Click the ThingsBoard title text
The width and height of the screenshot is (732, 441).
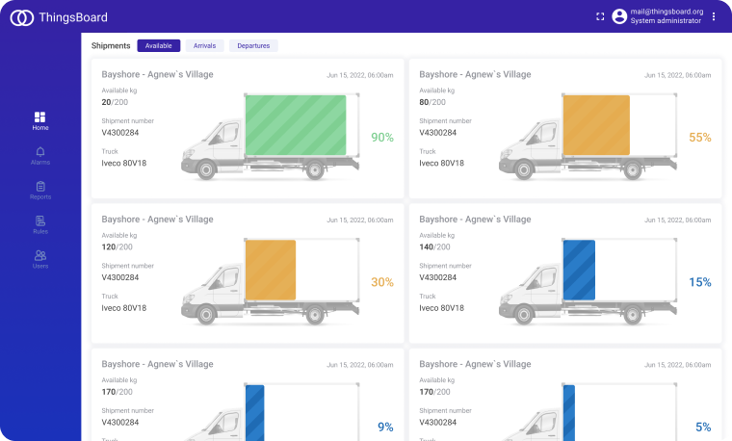click(x=73, y=17)
